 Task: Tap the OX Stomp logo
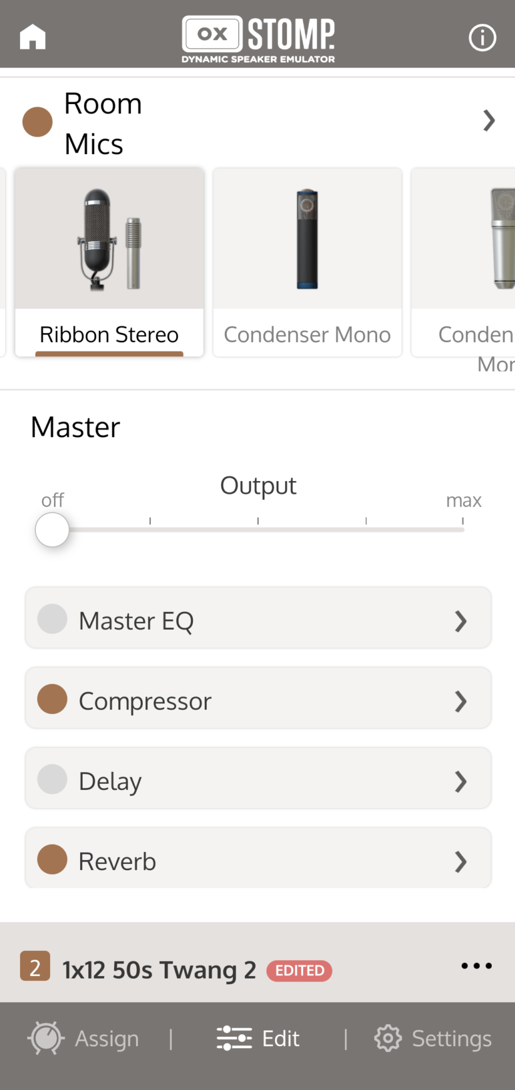click(x=258, y=39)
